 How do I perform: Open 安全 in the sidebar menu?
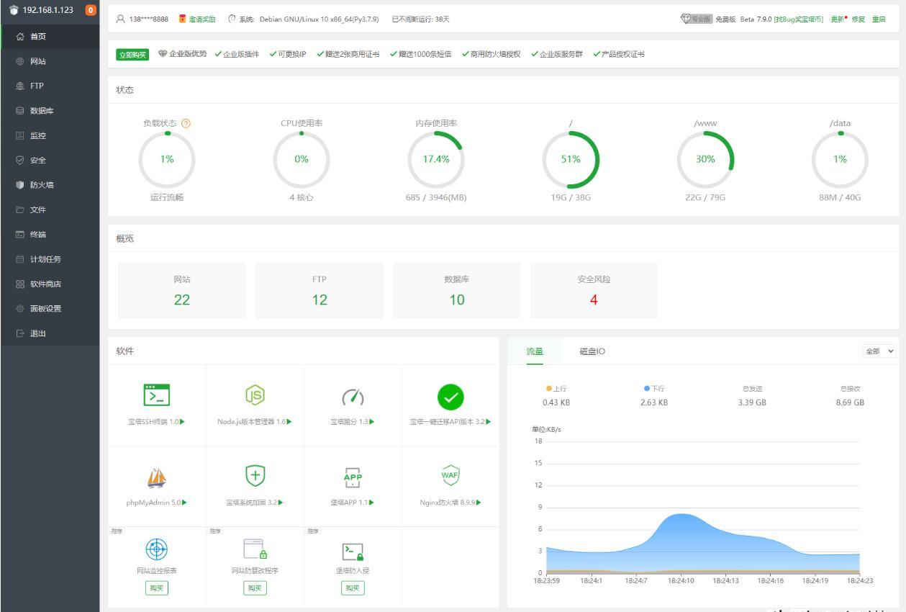pyautogui.click(x=50, y=160)
